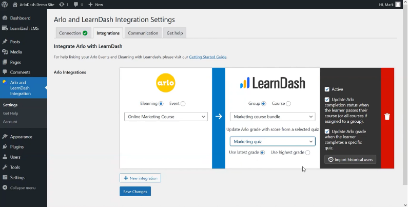Click the Save Changes button
Screen dimensions: 408x207
135,192
